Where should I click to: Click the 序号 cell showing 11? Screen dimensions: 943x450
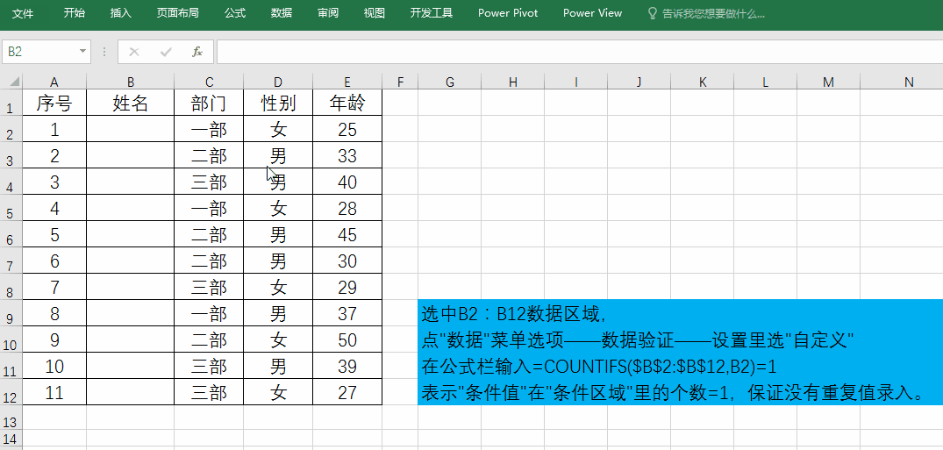tap(54, 392)
